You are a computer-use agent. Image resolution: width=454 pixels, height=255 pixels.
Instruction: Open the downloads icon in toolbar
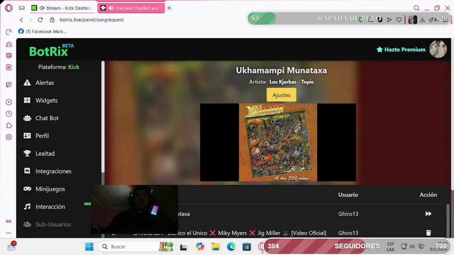point(422,20)
